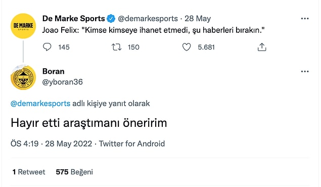Click the blue @demarkesports reply mention
The height and width of the screenshot is (187, 321).
coord(40,104)
